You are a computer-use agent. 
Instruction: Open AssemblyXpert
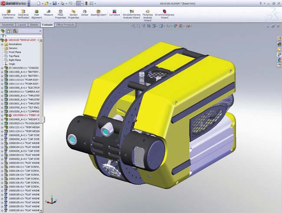point(98,13)
